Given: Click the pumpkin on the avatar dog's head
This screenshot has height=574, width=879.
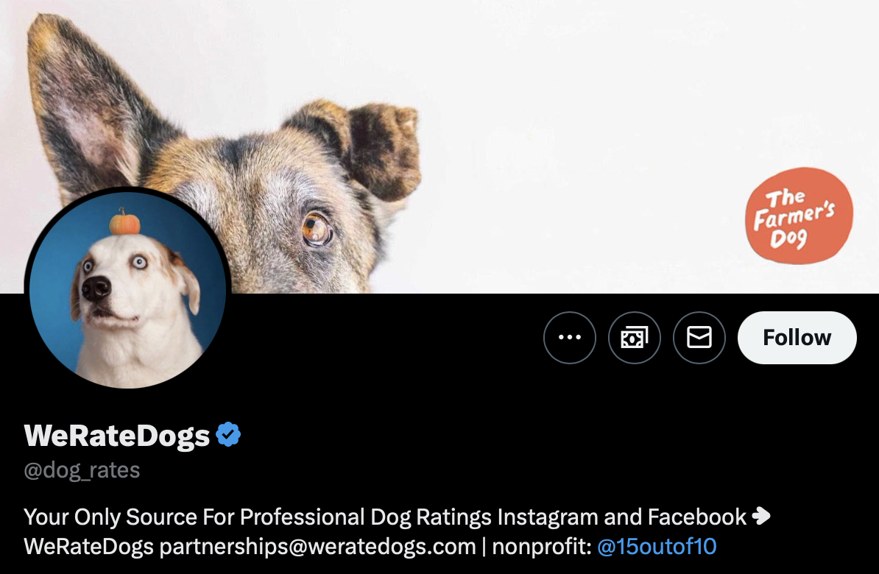Looking at the screenshot, I should (124, 222).
